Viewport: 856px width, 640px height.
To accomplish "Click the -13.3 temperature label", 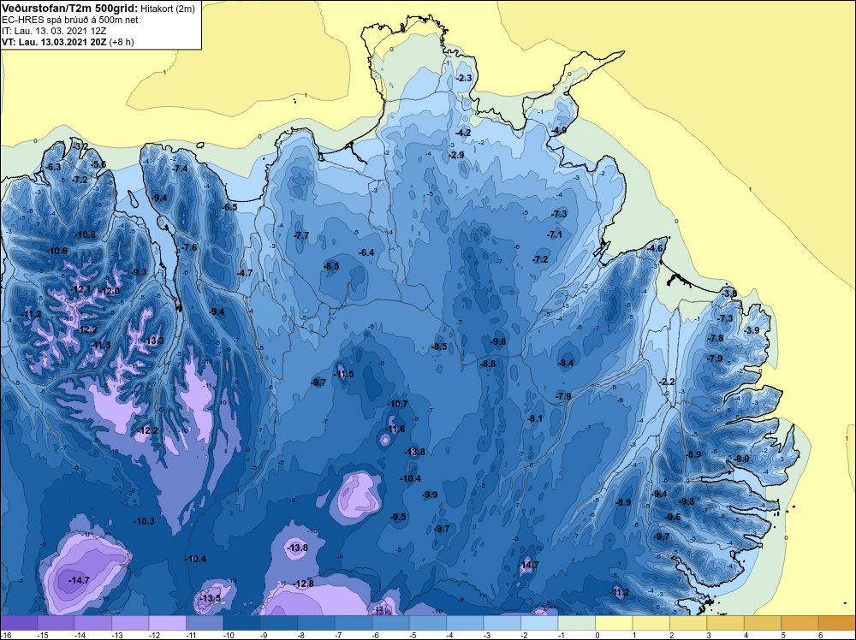I will [x=154, y=341].
